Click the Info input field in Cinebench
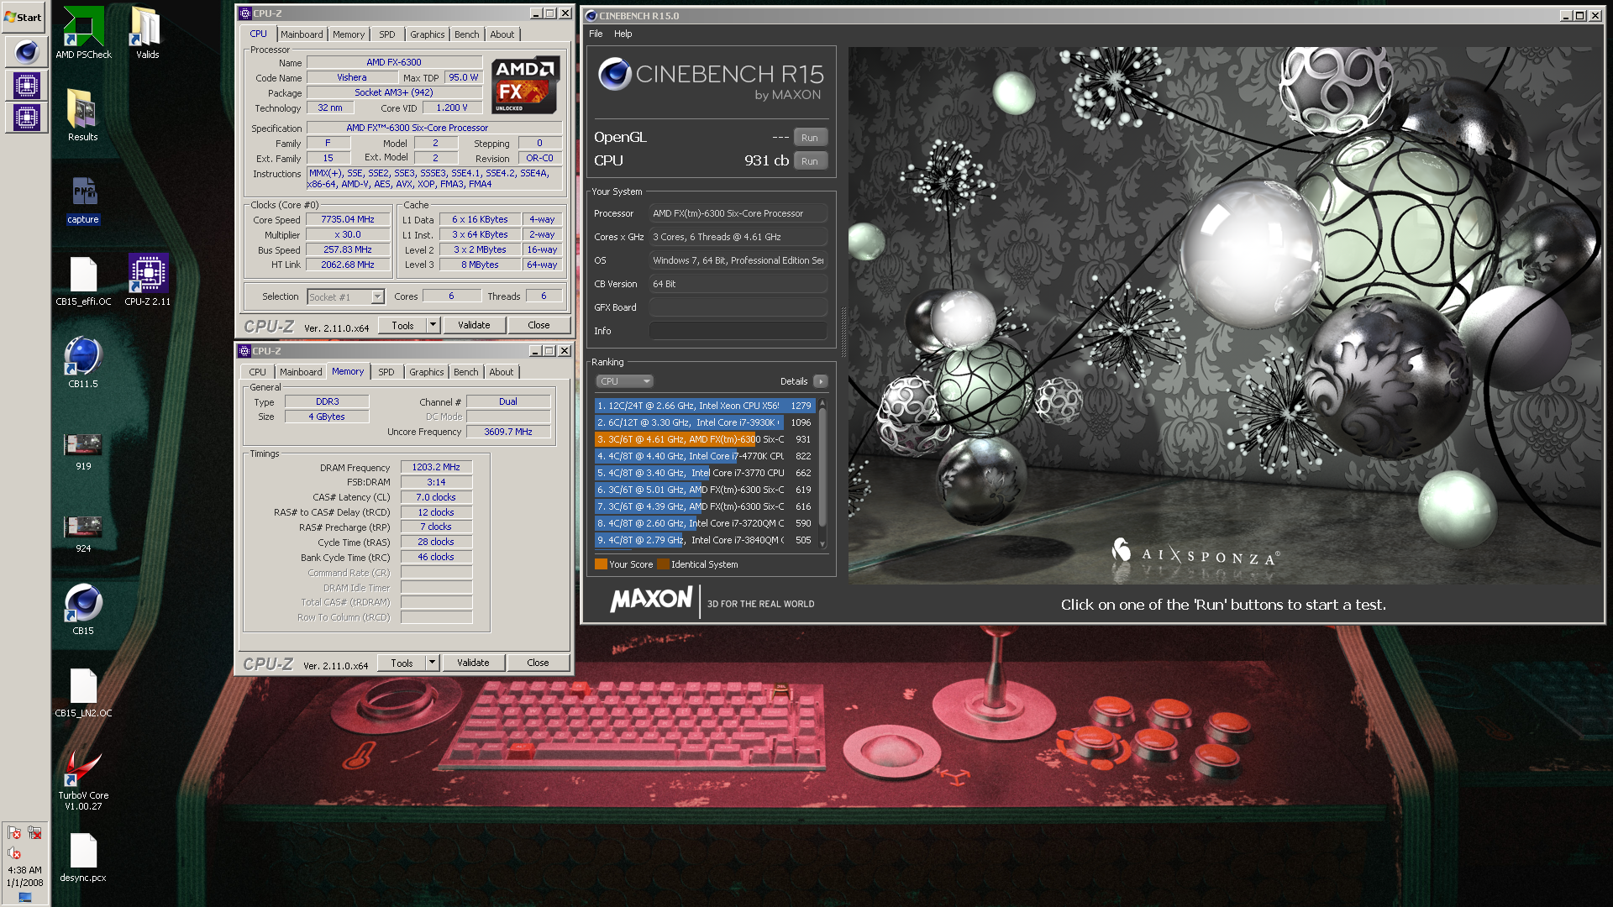 (x=738, y=331)
